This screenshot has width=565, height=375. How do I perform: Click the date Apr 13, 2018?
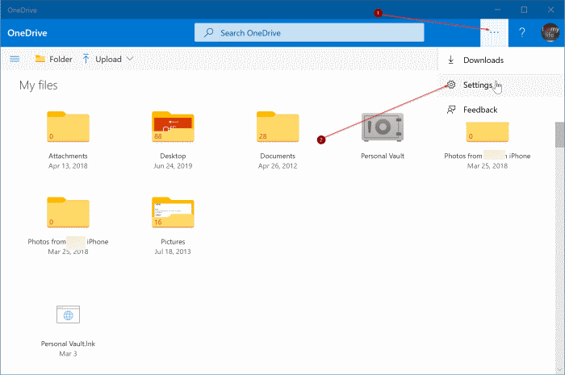point(68,166)
